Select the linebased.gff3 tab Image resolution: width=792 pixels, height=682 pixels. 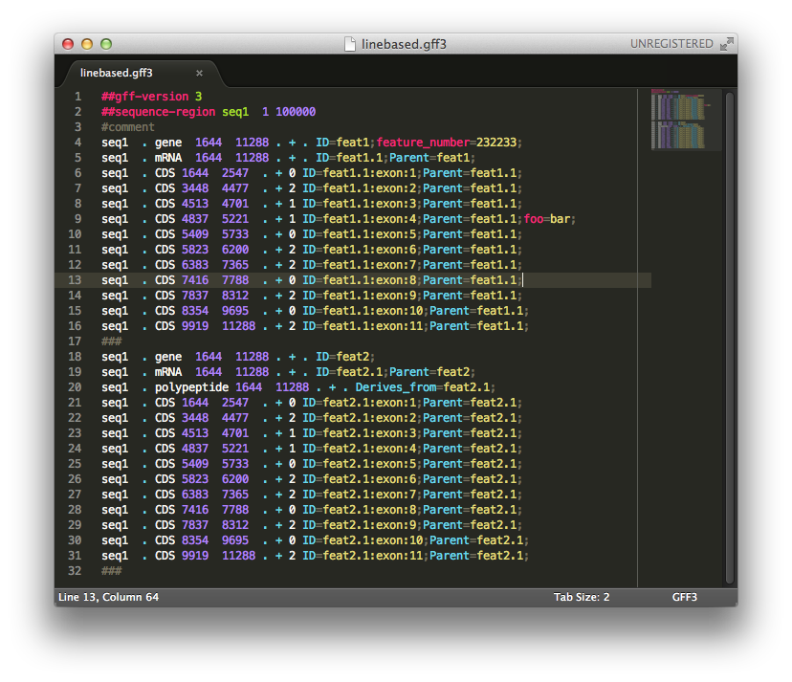117,73
